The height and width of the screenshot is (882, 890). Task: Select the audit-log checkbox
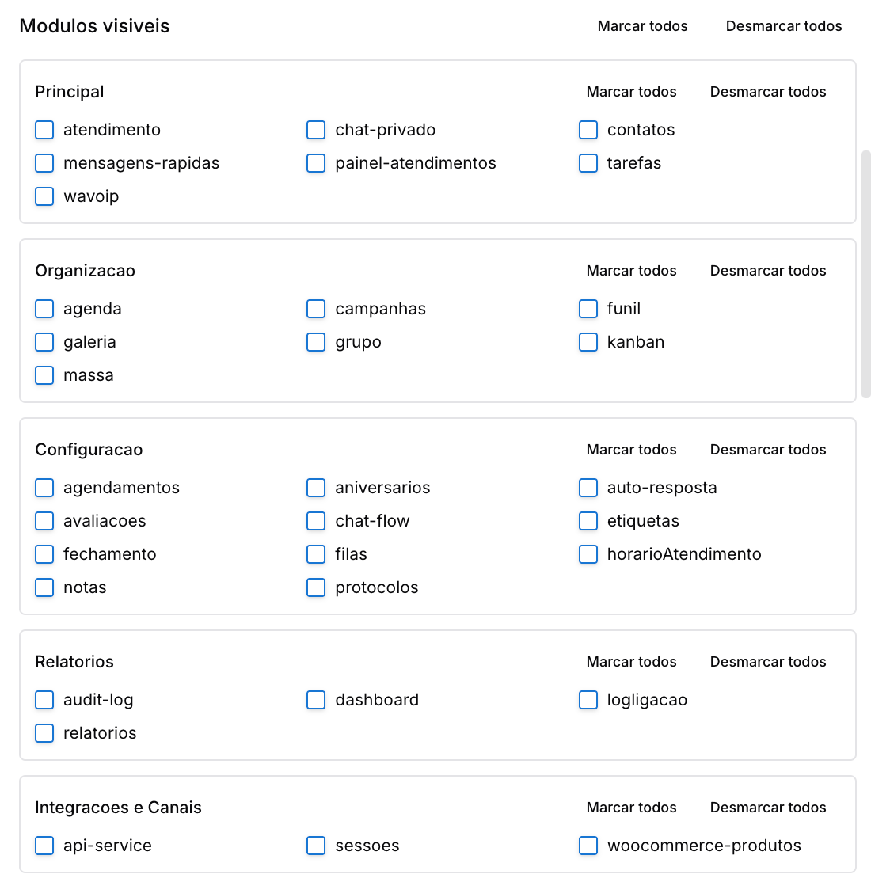click(44, 700)
